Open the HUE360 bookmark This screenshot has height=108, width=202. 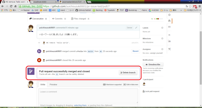point(154,10)
